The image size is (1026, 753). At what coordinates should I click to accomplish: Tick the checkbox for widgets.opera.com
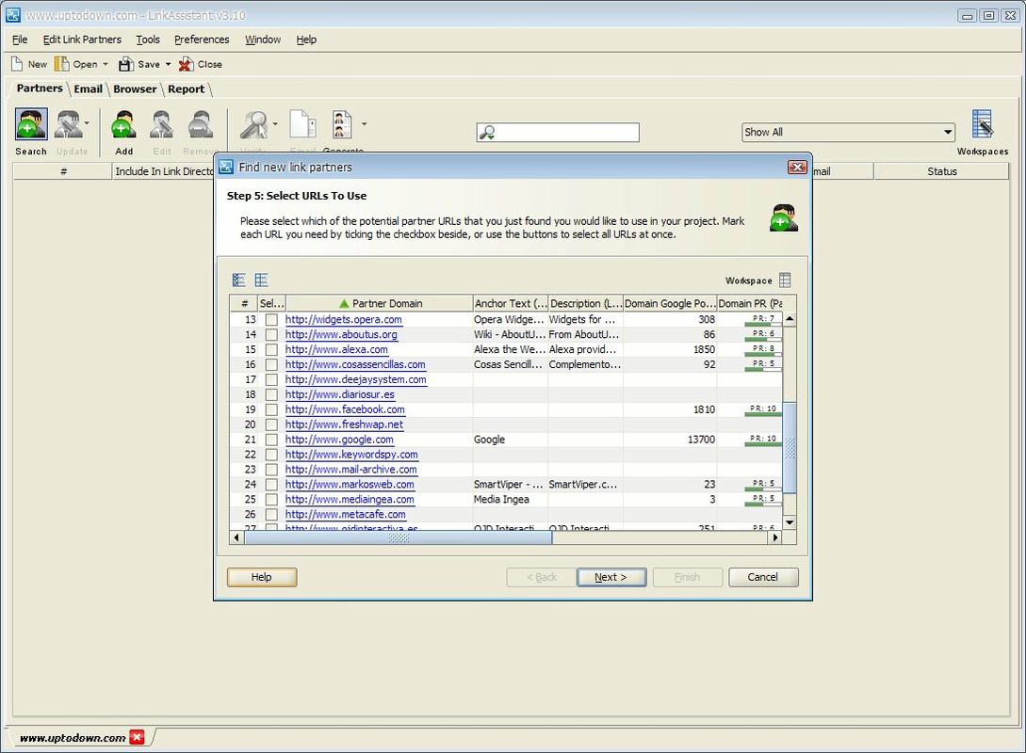(271, 320)
